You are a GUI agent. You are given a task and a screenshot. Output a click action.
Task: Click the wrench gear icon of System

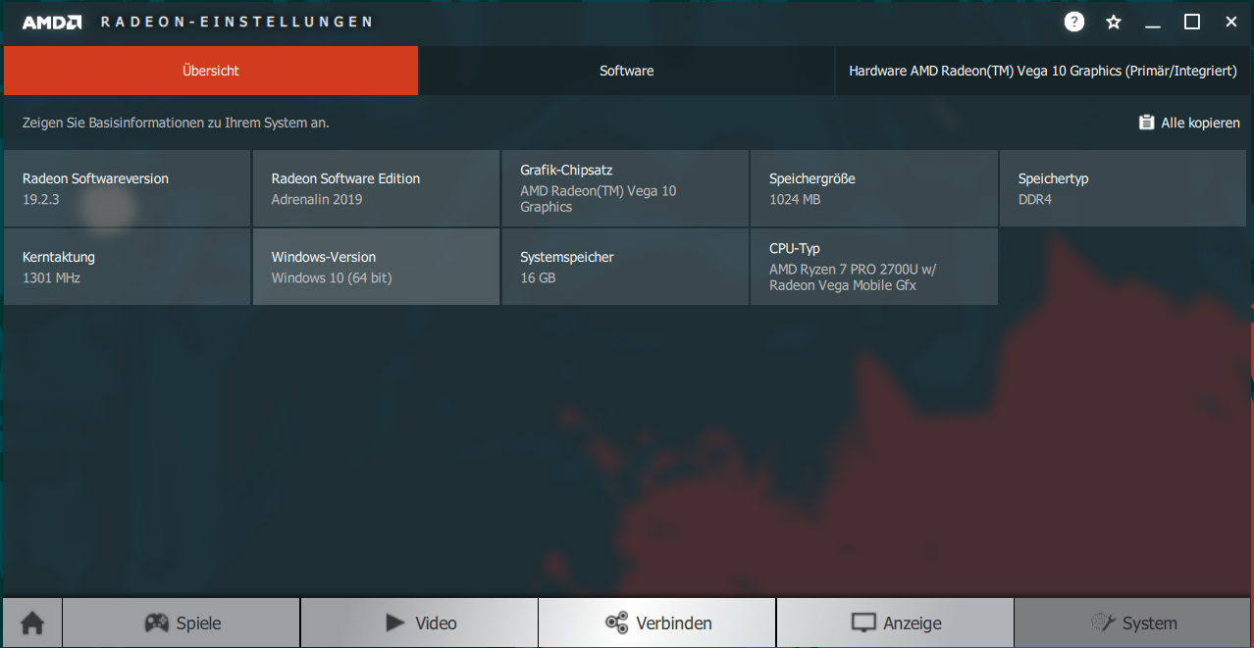[x=1104, y=623]
